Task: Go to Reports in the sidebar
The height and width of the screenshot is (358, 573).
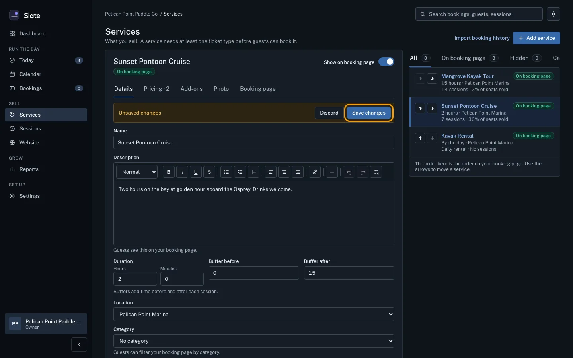Action: (x=46, y=169)
